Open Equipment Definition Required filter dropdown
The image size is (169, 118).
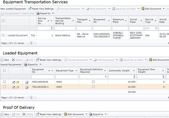point(105,77)
